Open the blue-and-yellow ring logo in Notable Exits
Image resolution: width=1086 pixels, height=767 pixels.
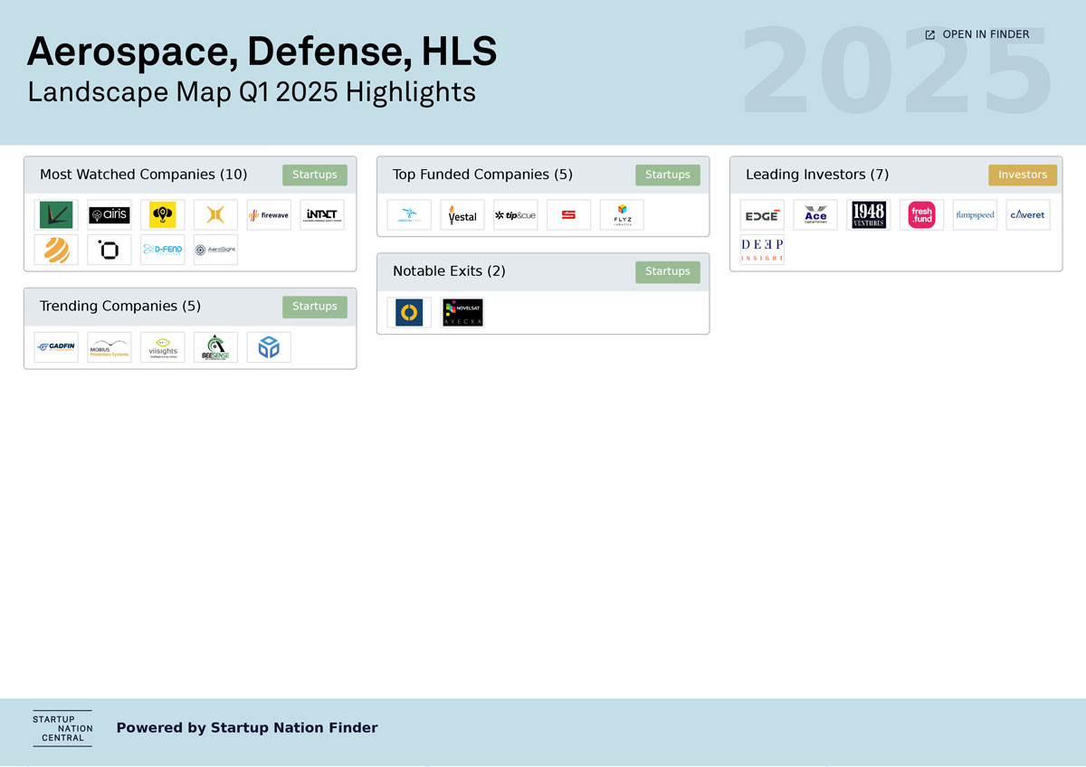(409, 313)
